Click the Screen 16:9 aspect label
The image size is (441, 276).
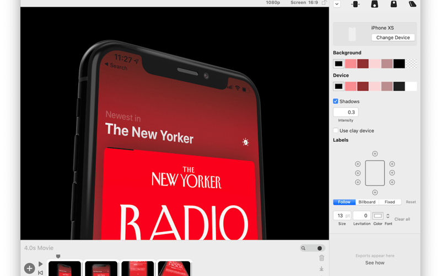click(x=304, y=3)
